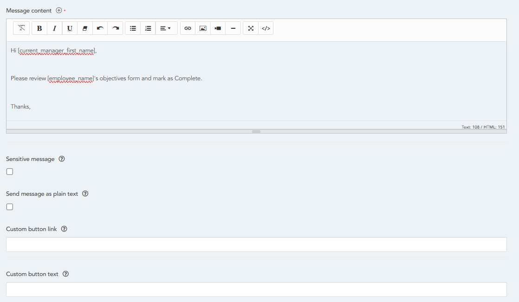Insert a numbered list
Viewport: 519px width, 302px height.
[x=148, y=28]
